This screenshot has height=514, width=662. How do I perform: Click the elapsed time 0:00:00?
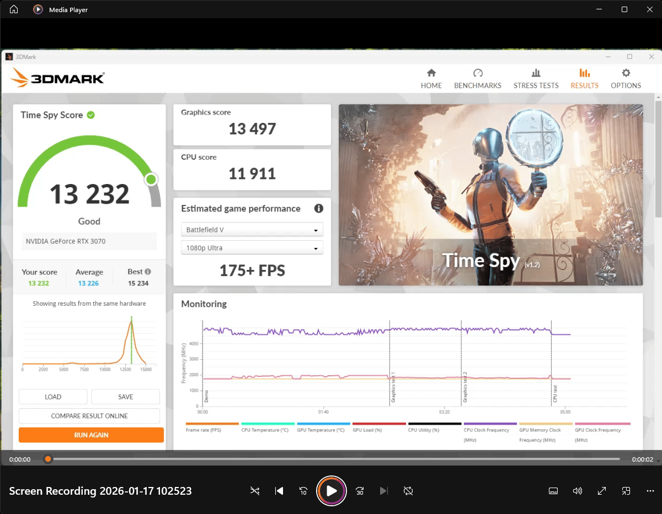[20, 459]
